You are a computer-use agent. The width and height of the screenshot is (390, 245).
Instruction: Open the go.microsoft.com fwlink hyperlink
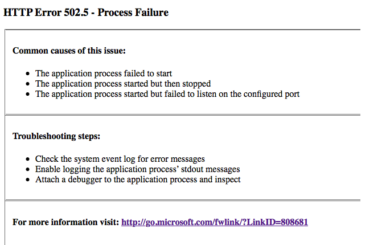tap(215, 222)
